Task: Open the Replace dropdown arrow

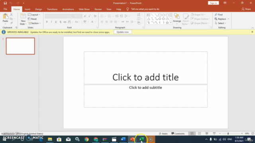Action: [228, 19]
